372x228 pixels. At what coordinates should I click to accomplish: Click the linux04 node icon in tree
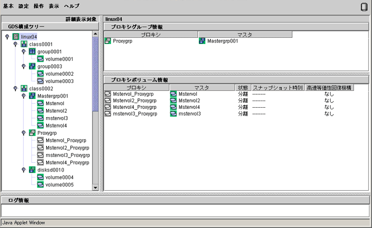tap(16, 37)
